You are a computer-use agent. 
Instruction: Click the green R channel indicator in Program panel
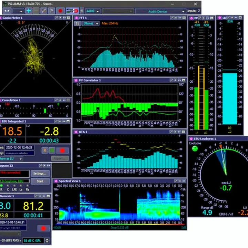coord(1,186)
